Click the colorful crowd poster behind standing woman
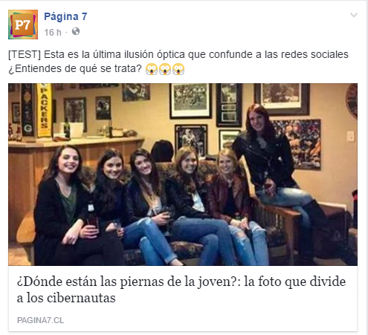 tap(300, 144)
